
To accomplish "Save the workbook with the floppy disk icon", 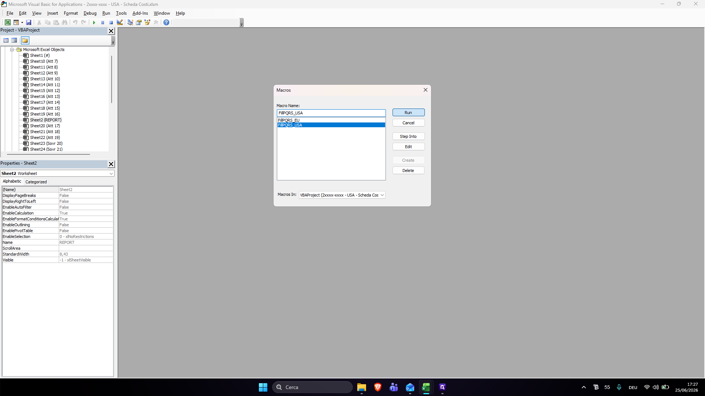I will pyautogui.click(x=29, y=22).
